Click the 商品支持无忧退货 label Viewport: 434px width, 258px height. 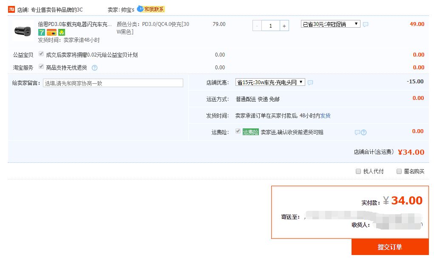(x=66, y=68)
